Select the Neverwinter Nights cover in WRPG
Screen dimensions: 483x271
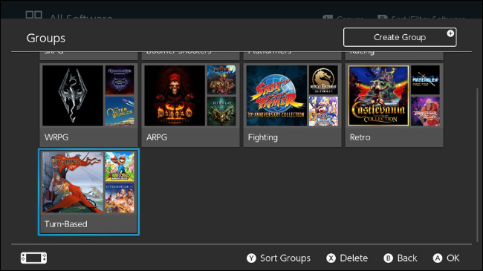click(x=120, y=79)
